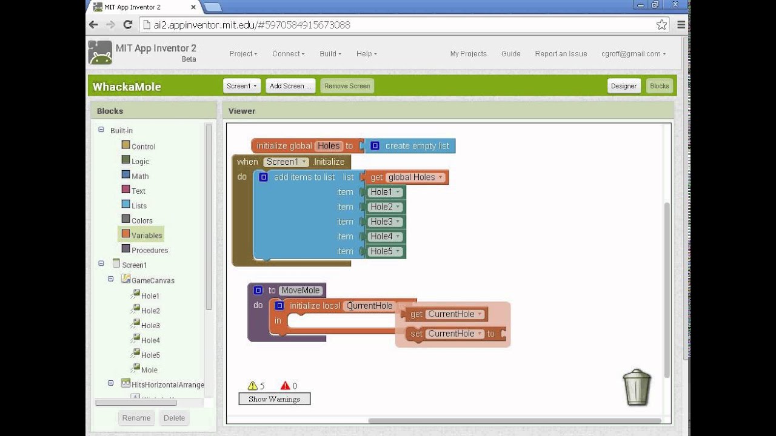Screen dimensions: 776x436
Task: Open the cgroff@gmail.com account menu
Action: pos(633,54)
